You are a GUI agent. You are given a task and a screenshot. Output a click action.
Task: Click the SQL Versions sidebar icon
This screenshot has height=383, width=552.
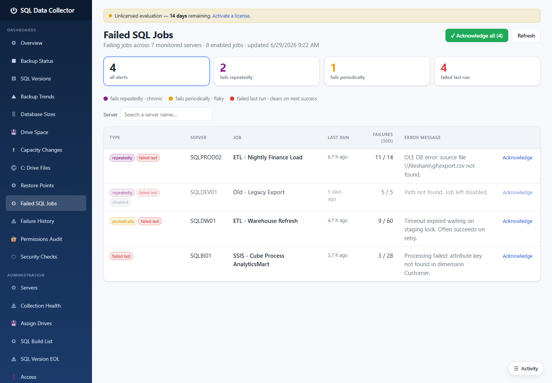[14, 79]
